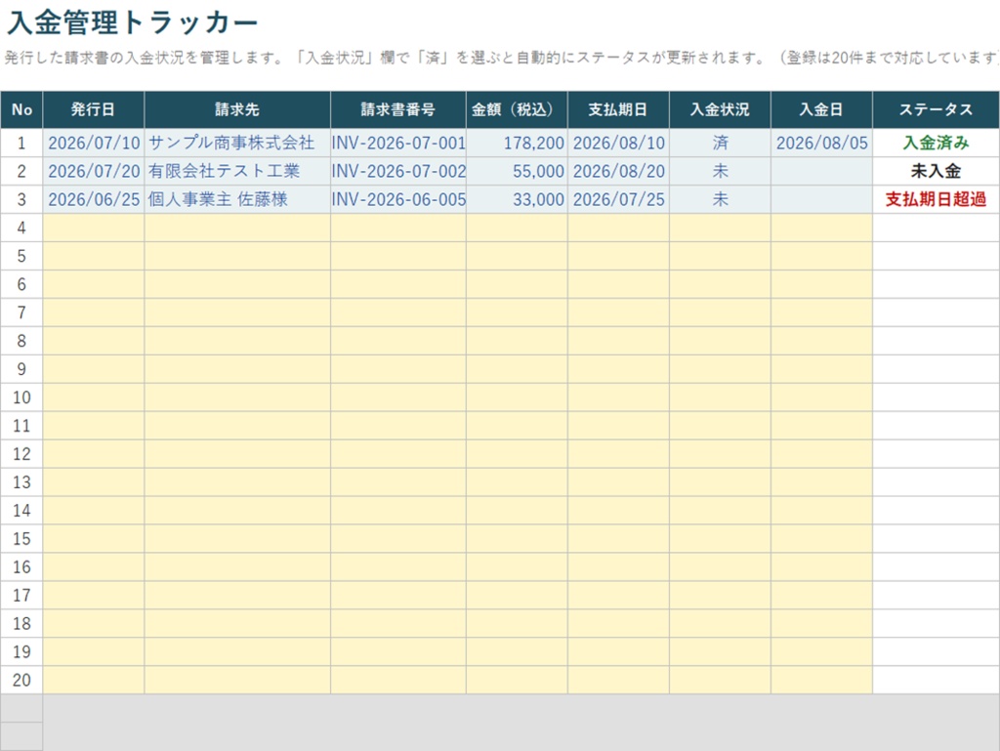Image resolution: width=1000 pixels, height=751 pixels.
Task: Select the 請求書番号 column header
Action: (x=398, y=109)
